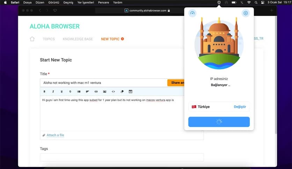Open the VPN speed gauge icon in popup
Viewport: 292px width, 169px height.
[192, 13]
